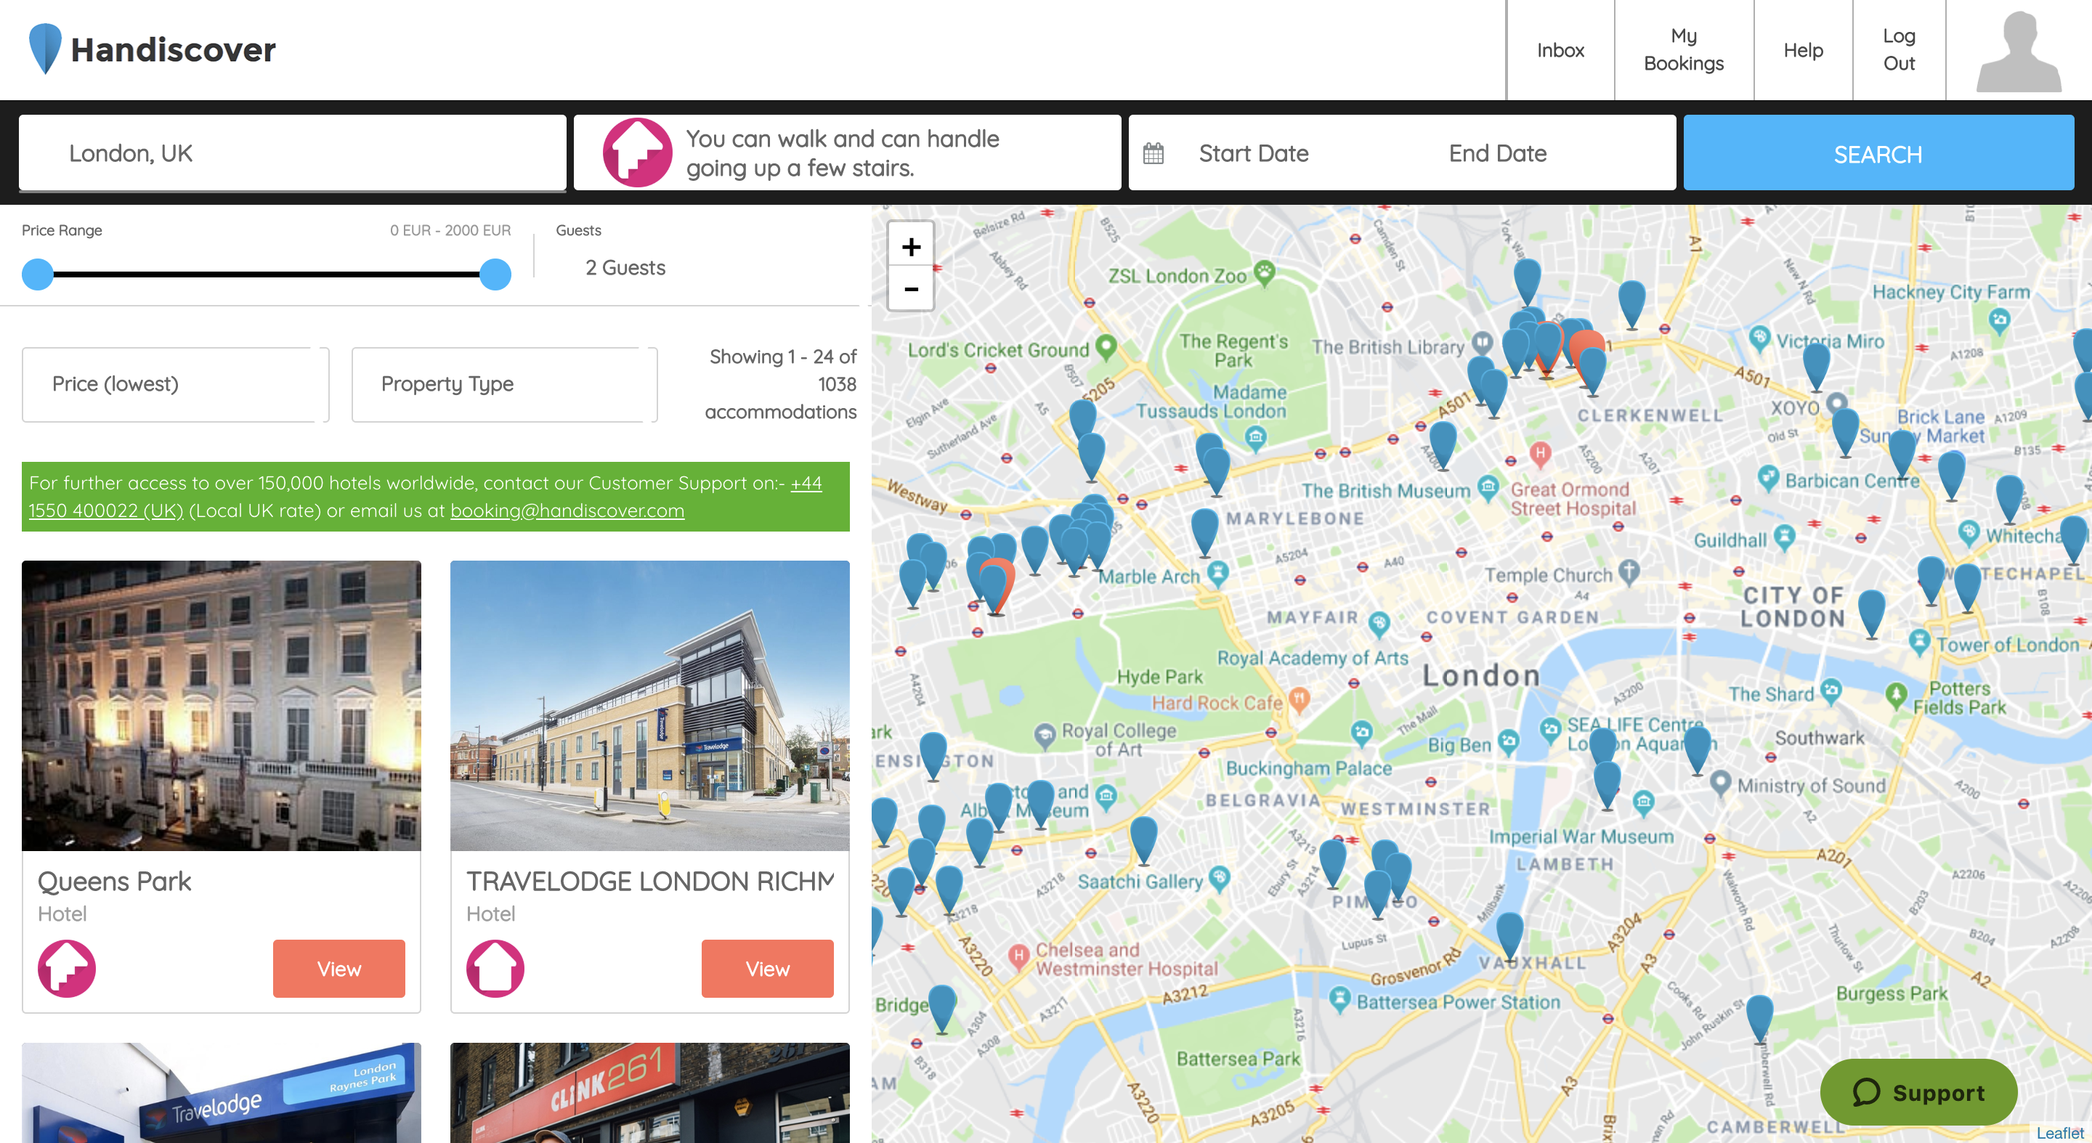Click the Chelsea and Westminster Hospital marker
The image size is (2092, 1143).
1019,955
